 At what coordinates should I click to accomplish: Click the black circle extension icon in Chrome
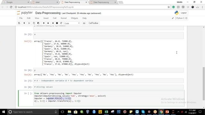[193, 7]
